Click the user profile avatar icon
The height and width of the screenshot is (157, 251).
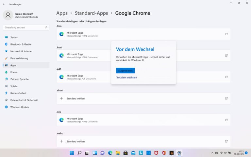[8, 15]
